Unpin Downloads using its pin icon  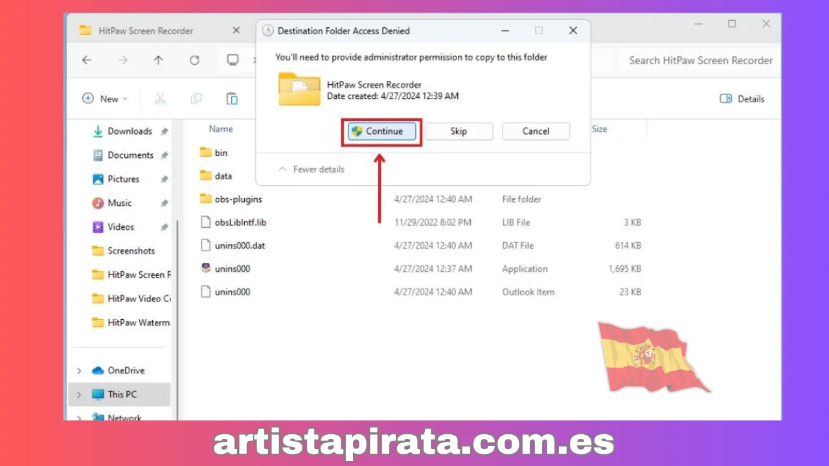(x=164, y=131)
